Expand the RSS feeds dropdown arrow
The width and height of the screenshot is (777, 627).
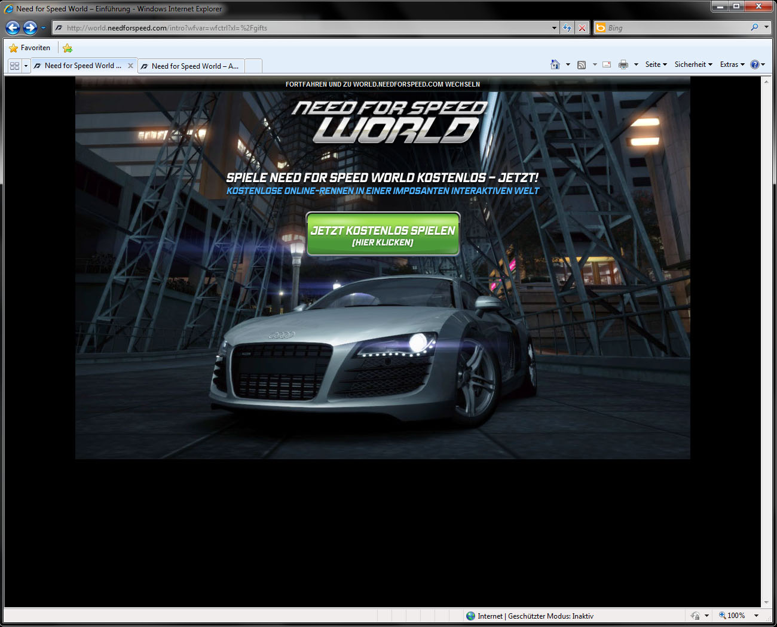tap(595, 64)
